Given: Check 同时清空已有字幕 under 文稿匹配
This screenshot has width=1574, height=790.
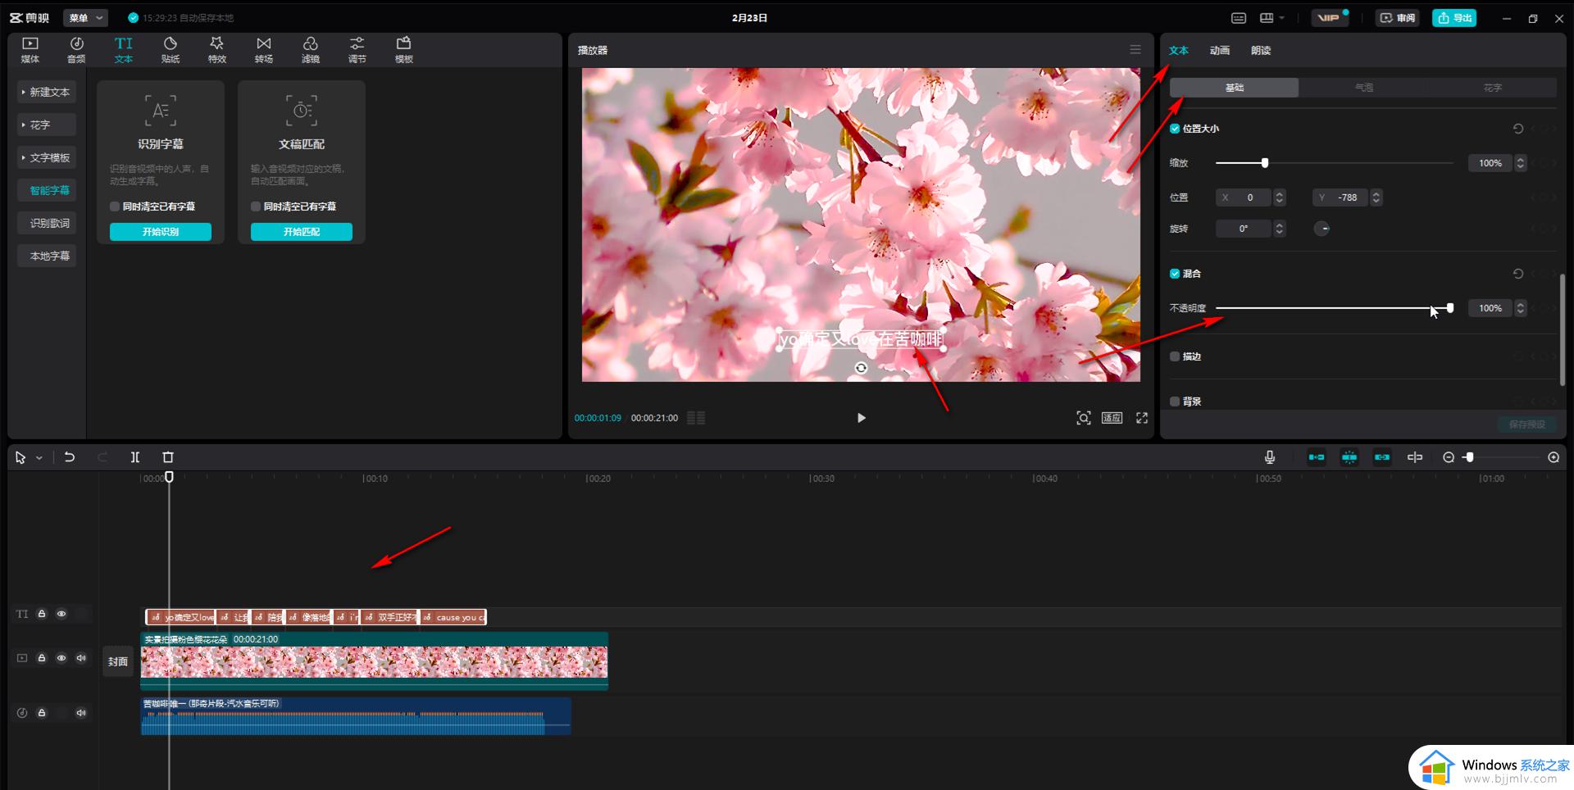Looking at the screenshot, I should (256, 207).
